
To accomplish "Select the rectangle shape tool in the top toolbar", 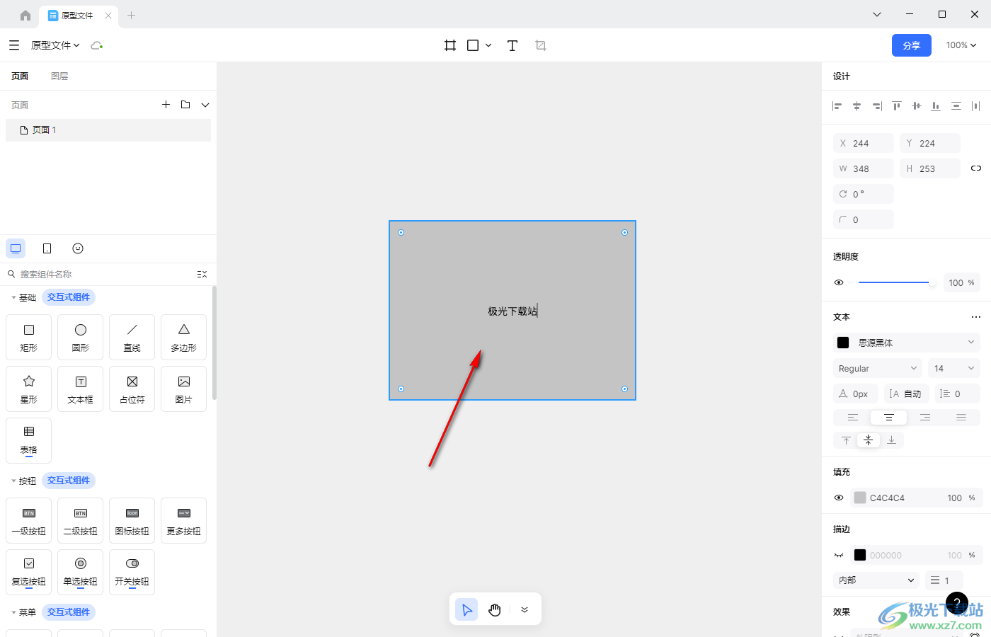I will coord(473,45).
